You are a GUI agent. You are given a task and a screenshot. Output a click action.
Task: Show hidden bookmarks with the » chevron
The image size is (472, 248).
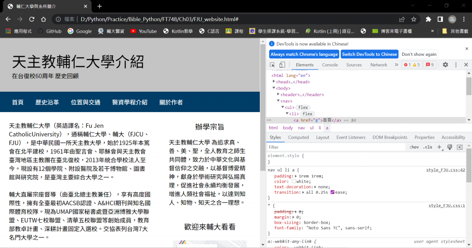click(x=432, y=31)
